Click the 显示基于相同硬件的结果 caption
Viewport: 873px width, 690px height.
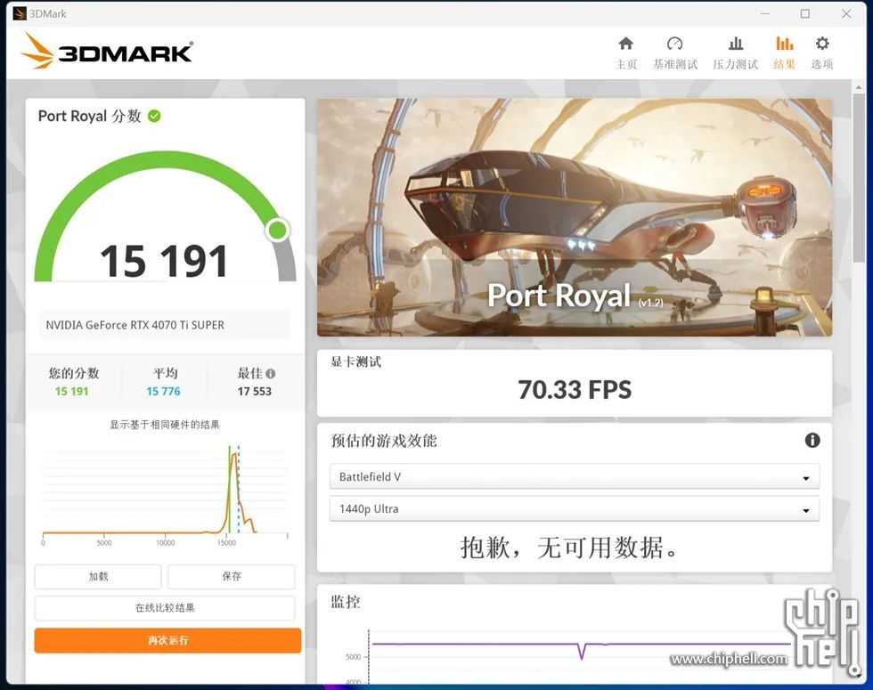pyautogui.click(x=164, y=425)
